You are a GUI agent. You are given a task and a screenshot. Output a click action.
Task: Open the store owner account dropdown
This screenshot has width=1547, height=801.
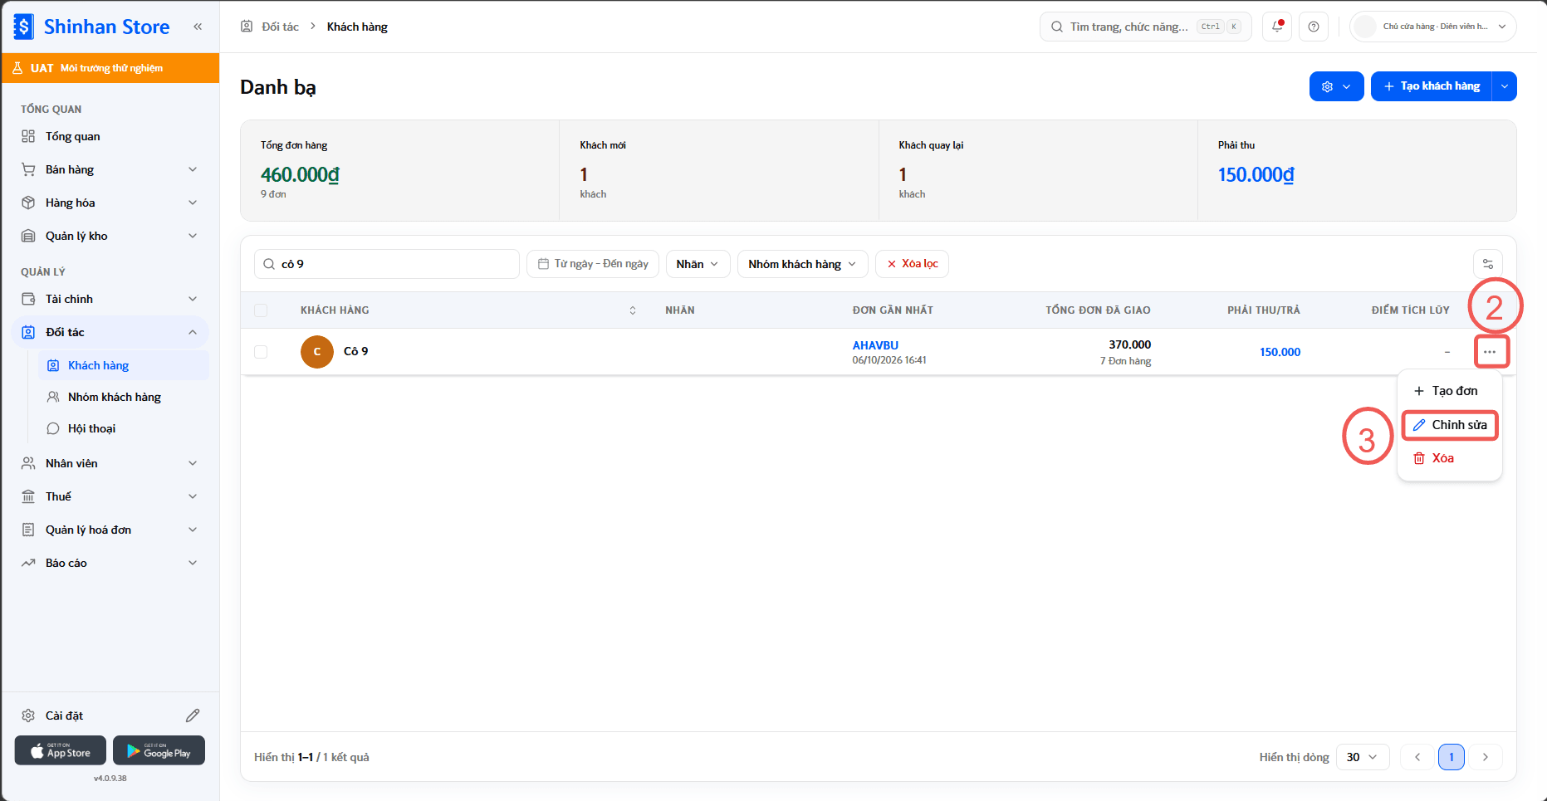click(1433, 27)
